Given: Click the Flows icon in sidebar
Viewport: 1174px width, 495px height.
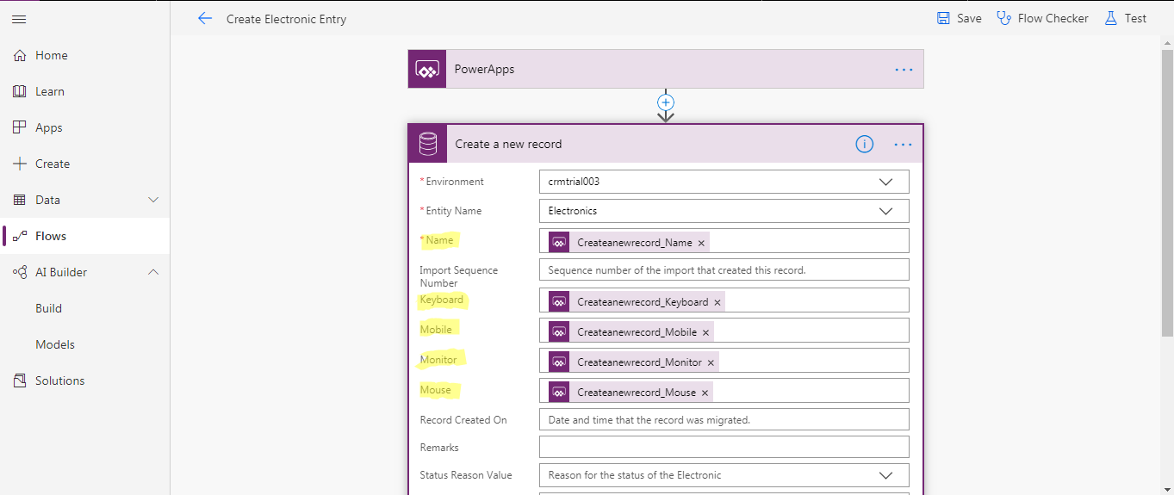Looking at the screenshot, I should click(20, 236).
